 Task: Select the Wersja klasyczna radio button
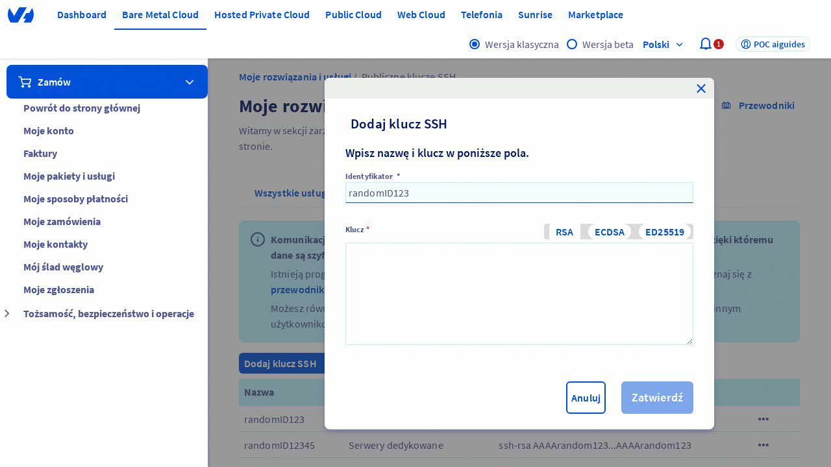475,44
